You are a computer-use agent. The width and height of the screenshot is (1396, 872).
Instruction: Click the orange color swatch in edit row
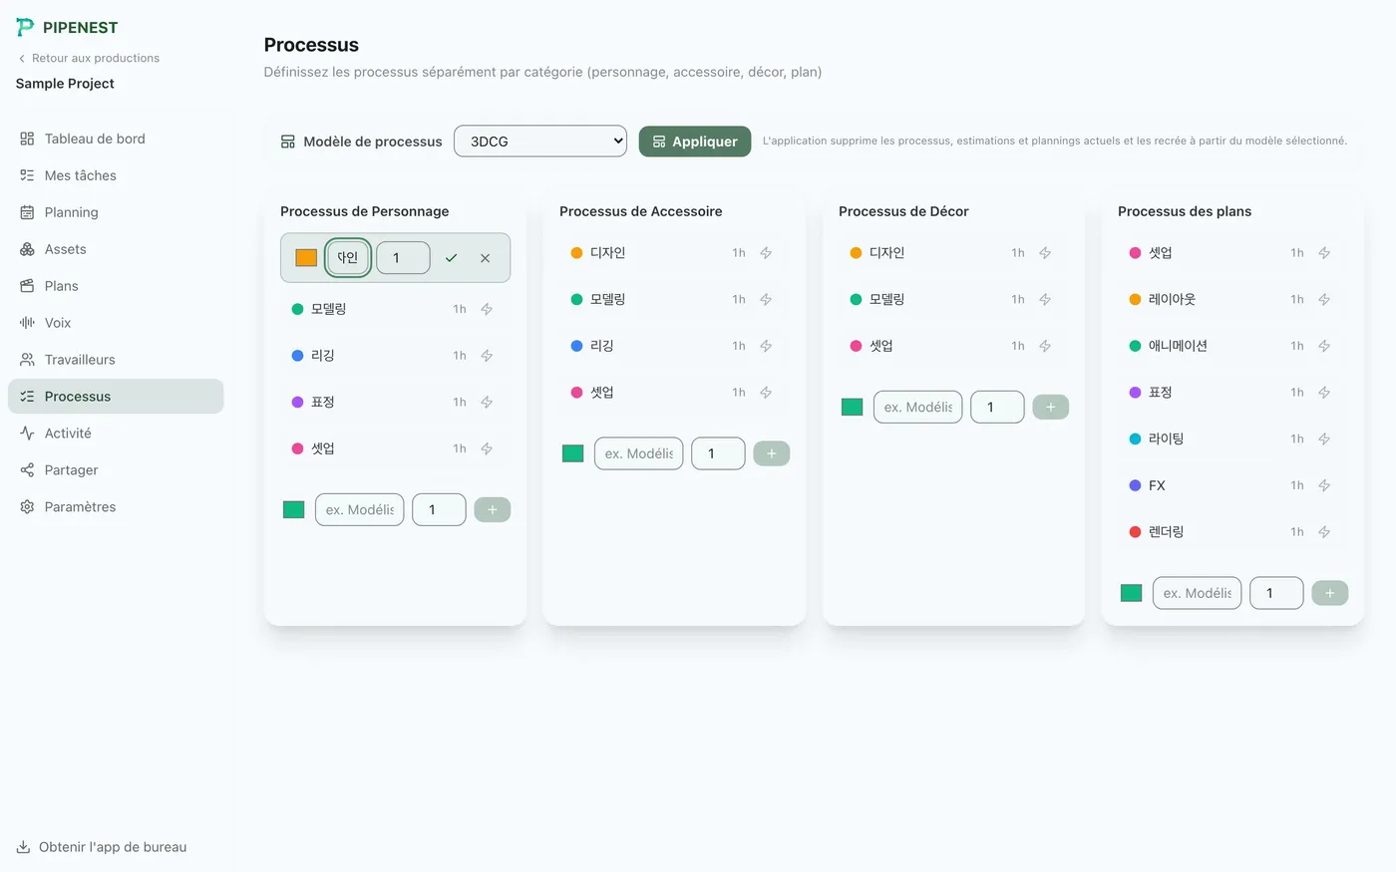[x=306, y=258]
